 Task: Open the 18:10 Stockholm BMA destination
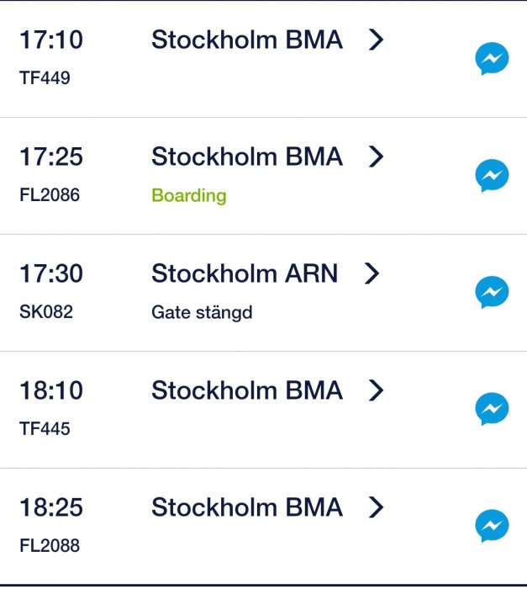pos(246,390)
